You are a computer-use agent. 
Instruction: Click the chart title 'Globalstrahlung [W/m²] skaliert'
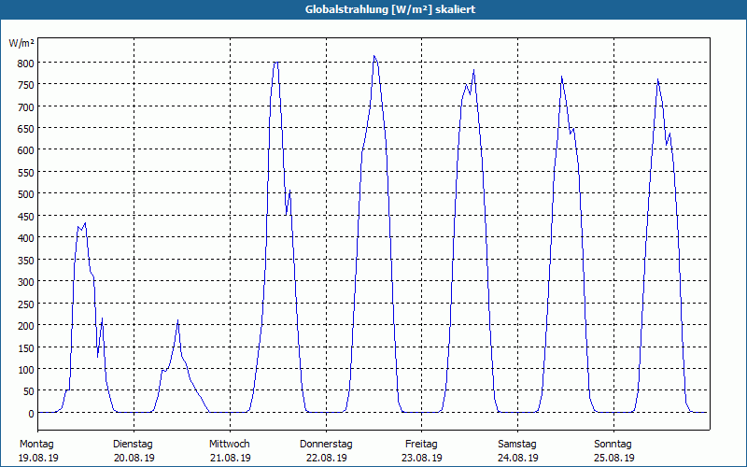click(x=390, y=9)
